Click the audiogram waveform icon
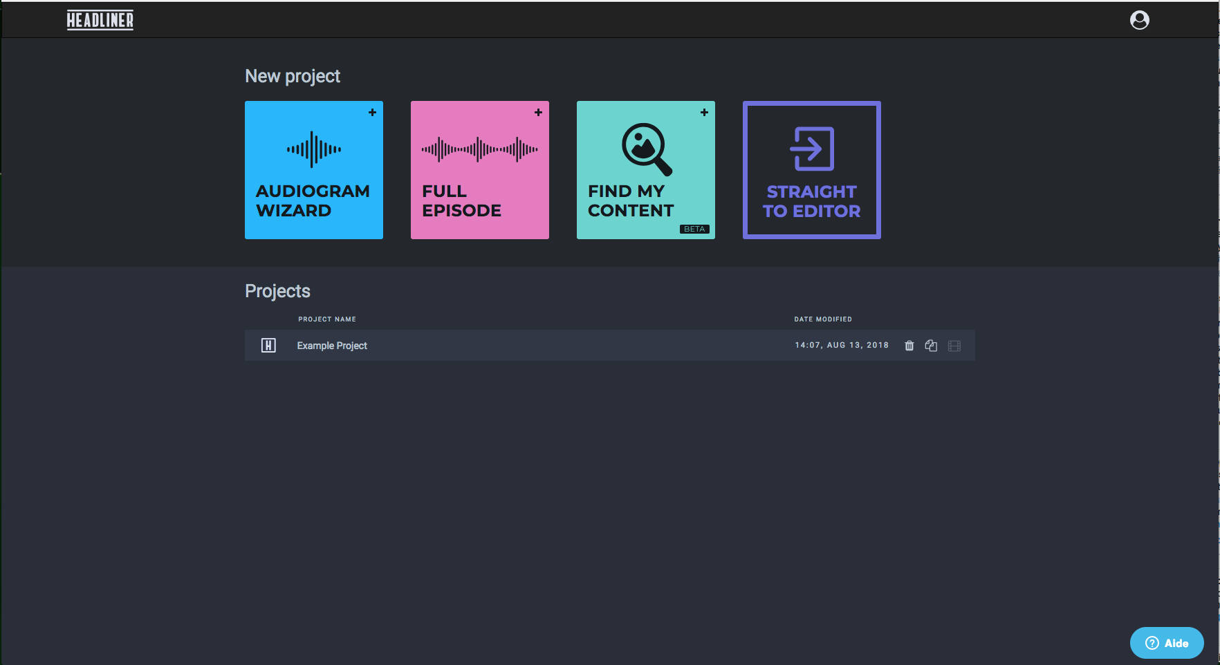The height and width of the screenshot is (665, 1220). [x=314, y=149]
